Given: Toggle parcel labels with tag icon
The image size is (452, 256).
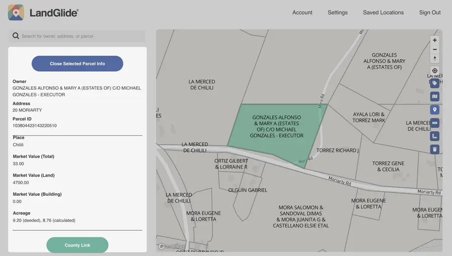Looking at the screenshot, I should pyautogui.click(x=435, y=83).
